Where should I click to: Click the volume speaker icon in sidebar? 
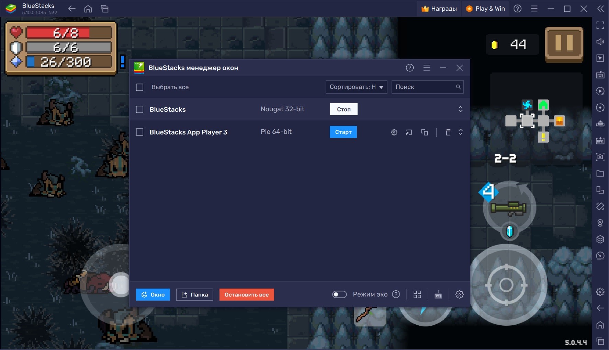click(x=600, y=42)
